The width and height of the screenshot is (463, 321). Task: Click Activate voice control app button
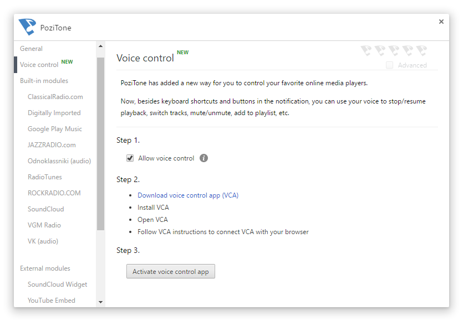[x=171, y=272]
